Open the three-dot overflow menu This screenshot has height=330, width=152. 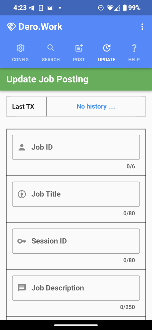point(142,27)
